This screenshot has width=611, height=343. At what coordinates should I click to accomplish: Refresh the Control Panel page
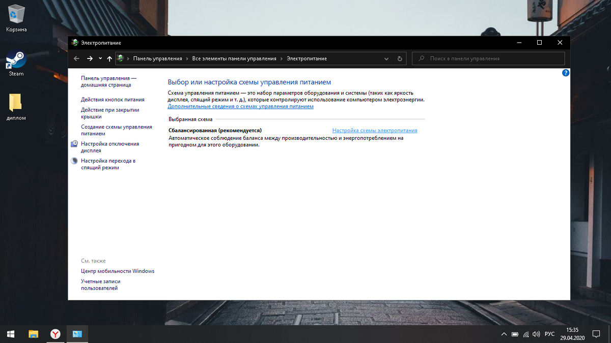pos(400,58)
